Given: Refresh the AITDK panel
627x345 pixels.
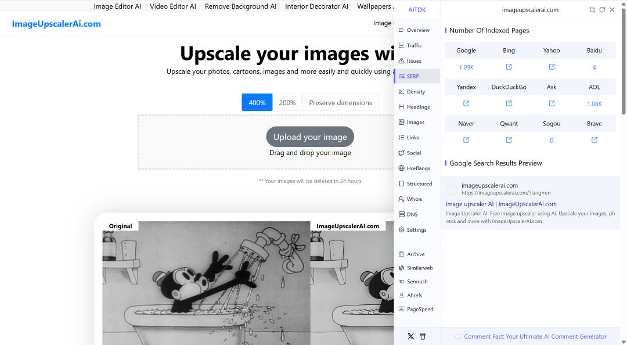Looking at the screenshot, I should [x=602, y=10].
